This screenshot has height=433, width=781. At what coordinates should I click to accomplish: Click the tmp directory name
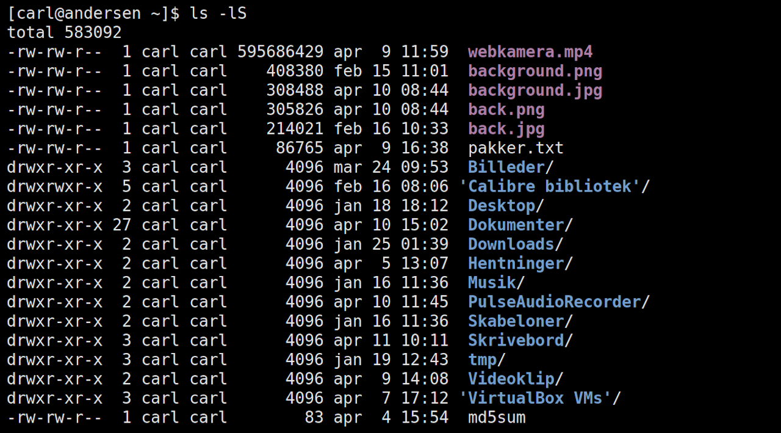482,360
